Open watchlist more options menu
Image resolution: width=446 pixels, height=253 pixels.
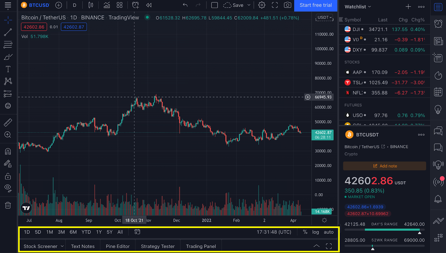pos(421,7)
